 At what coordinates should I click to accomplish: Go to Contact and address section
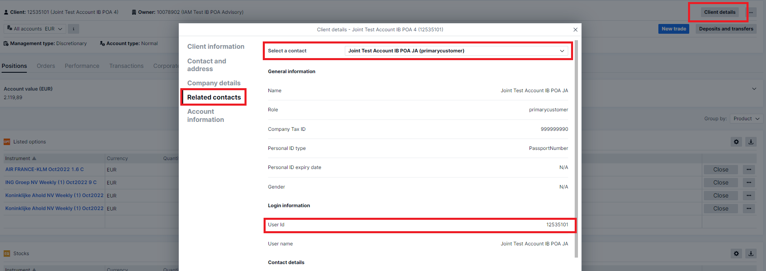point(207,65)
